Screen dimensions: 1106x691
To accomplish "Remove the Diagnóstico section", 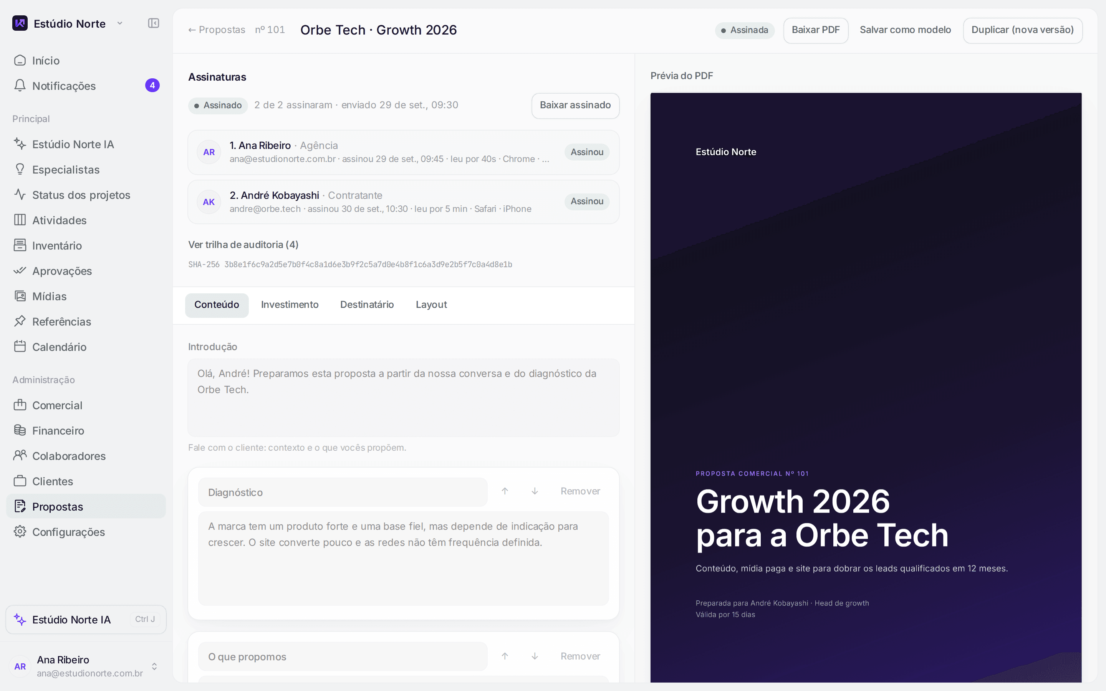I will click(580, 491).
